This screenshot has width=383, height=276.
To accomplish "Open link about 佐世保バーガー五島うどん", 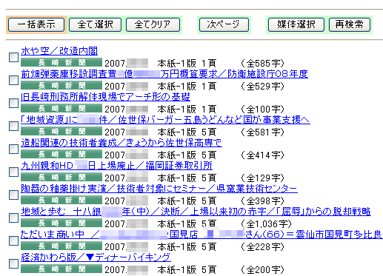I will coord(165,120).
